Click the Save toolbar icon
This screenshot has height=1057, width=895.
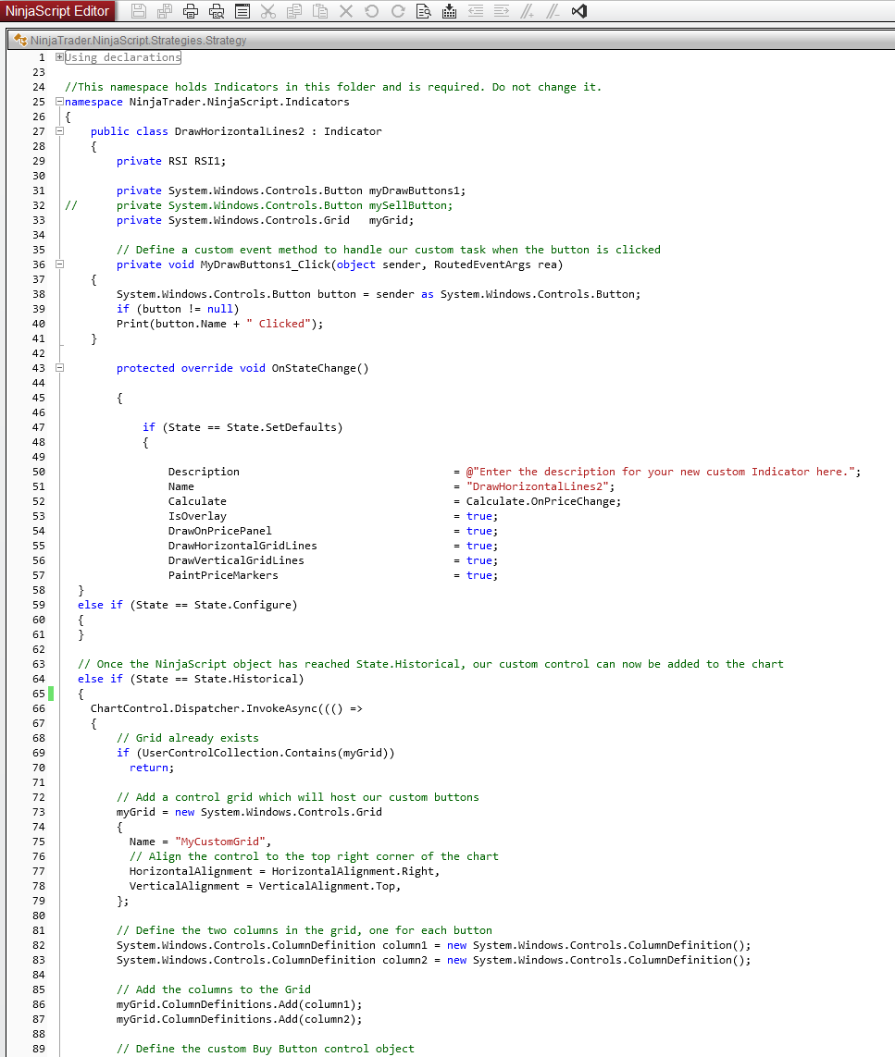tap(138, 11)
